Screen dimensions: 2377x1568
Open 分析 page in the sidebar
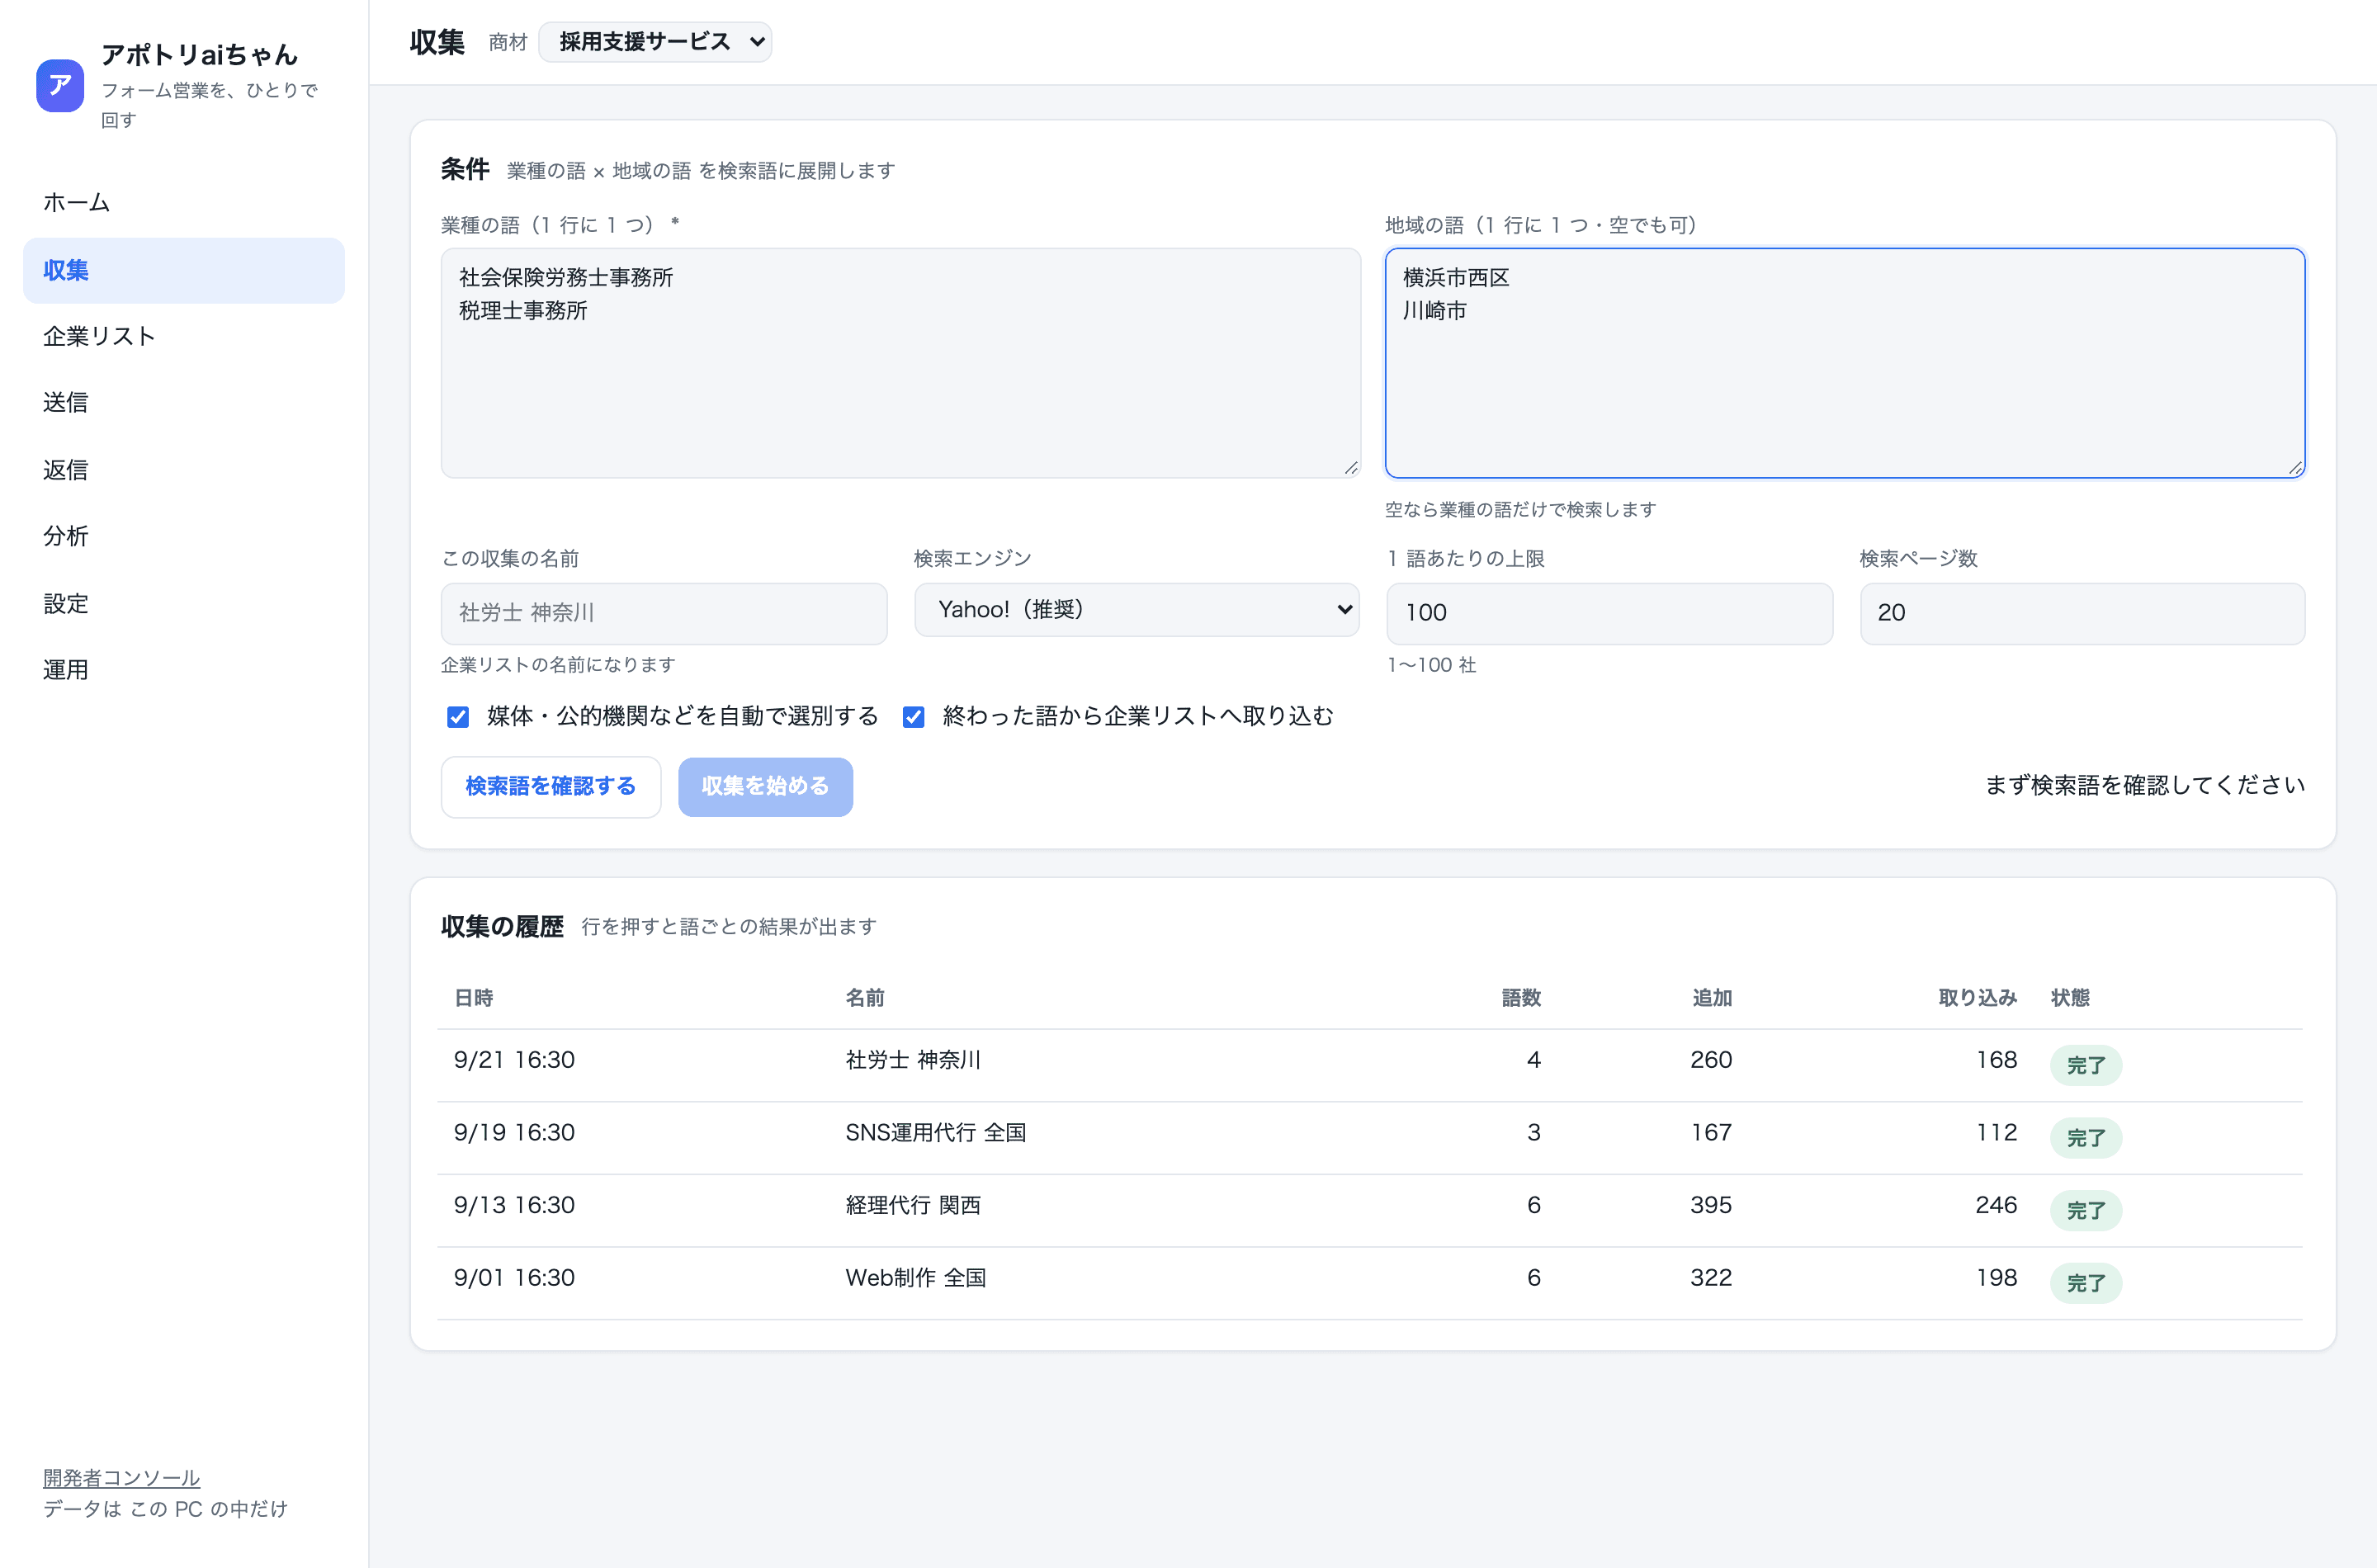[184, 536]
